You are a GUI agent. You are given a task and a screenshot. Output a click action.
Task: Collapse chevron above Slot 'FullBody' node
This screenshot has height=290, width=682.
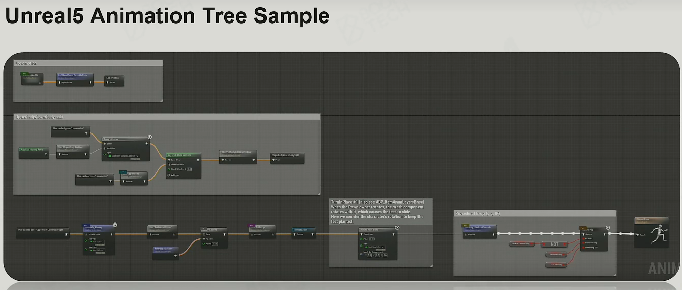pyautogui.click(x=252, y=225)
